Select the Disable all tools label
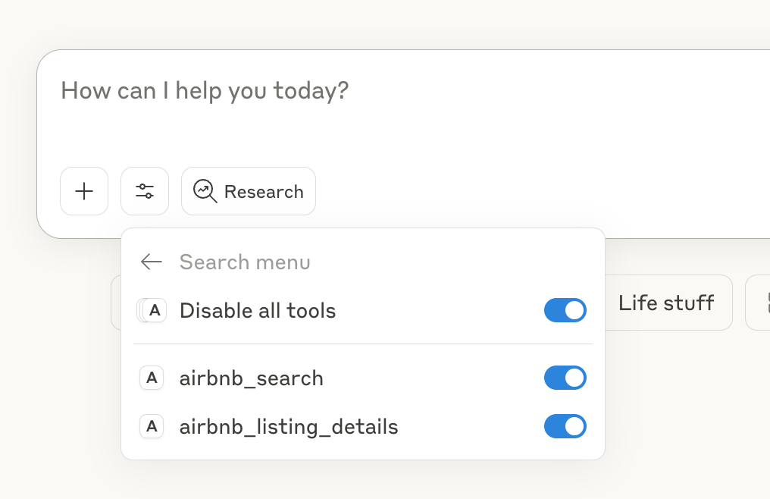This screenshot has height=499, width=770. pyautogui.click(x=258, y=310)
